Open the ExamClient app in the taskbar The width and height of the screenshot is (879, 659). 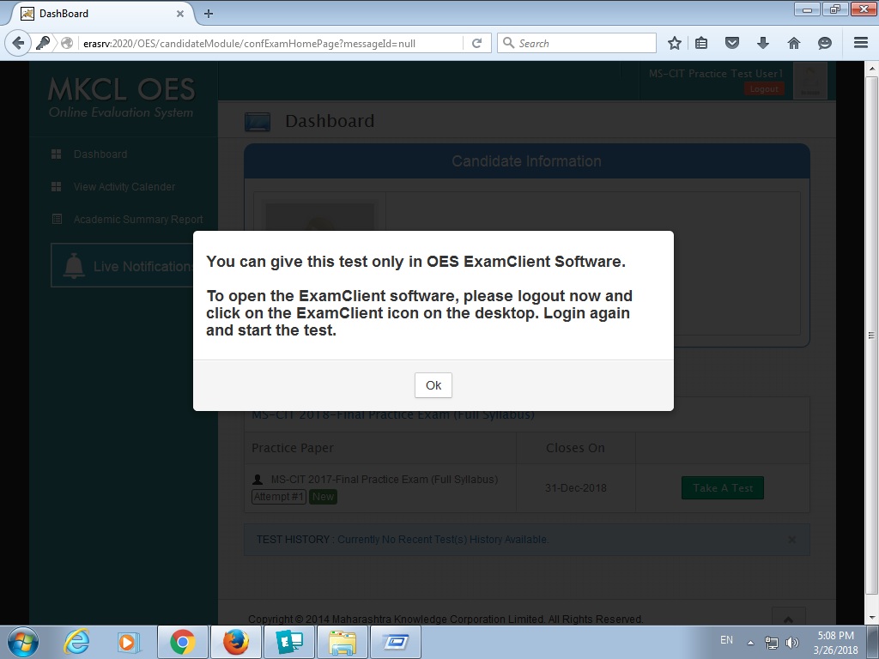pos(289,642)
